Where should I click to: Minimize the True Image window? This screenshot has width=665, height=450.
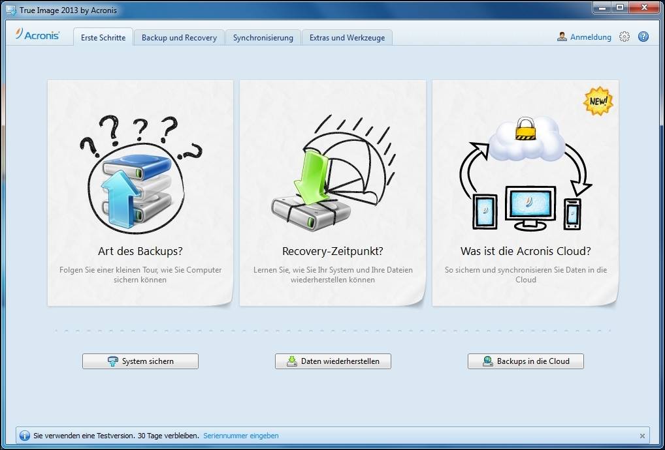(x=602, y=7)
